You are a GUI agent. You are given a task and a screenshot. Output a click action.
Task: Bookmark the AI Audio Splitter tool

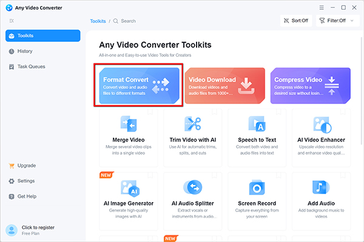click(x=214, y=175)
